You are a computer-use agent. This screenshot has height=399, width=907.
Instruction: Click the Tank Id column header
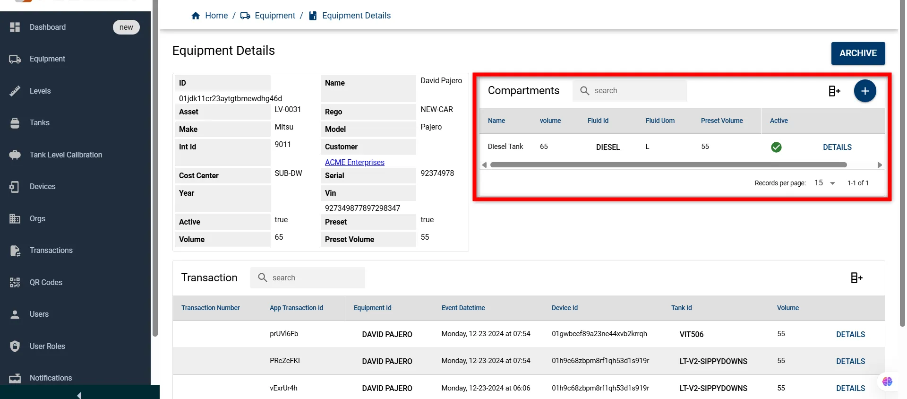(681, 308)
